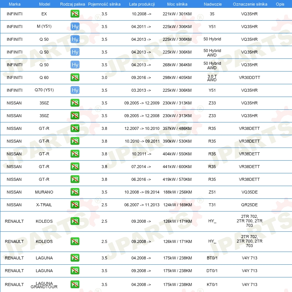Screen dimensions: 292x292
Task: Click the fuel icon for LAGUNA GRANDTOUR
Action: click(x=75, y=285)
